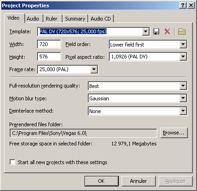Click the title bar help question mark button
The width and height of the screenshot is (197, 191).
tap(183, 5)
